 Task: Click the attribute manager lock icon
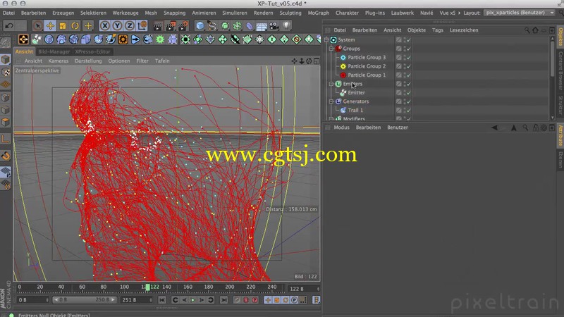tap(536, 128)
